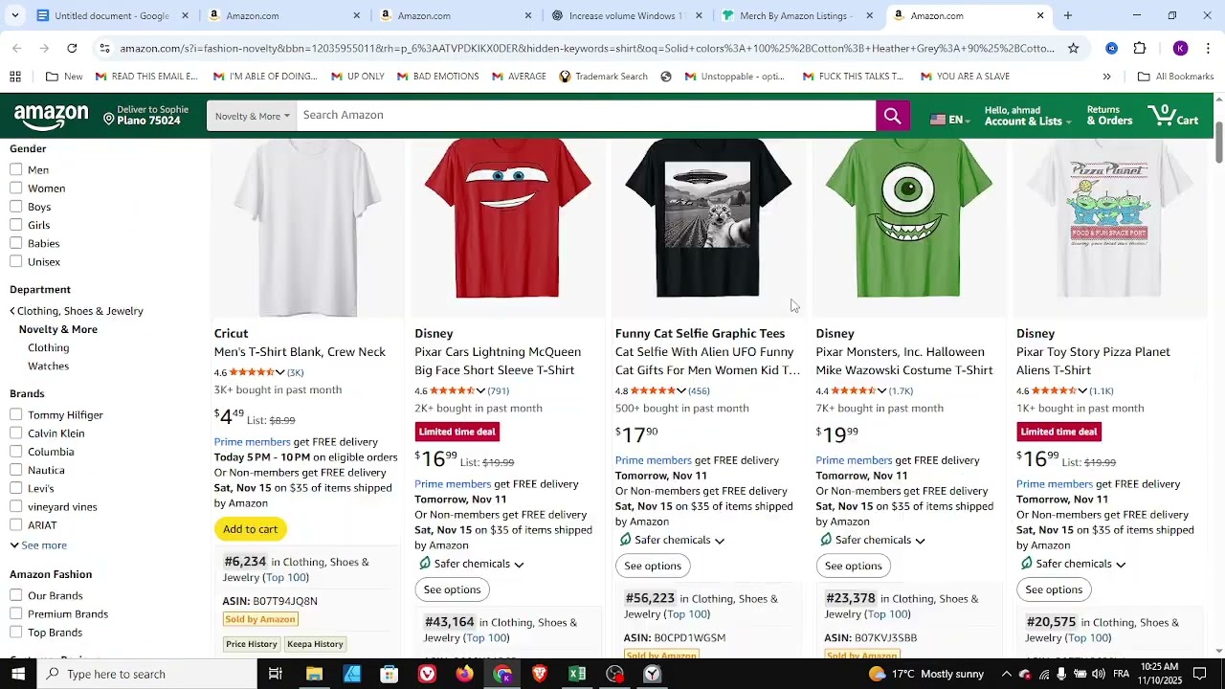Viewport: 1225px width, 689px height.
Task: Open Returns & Orders
Action: [1109, 116]
